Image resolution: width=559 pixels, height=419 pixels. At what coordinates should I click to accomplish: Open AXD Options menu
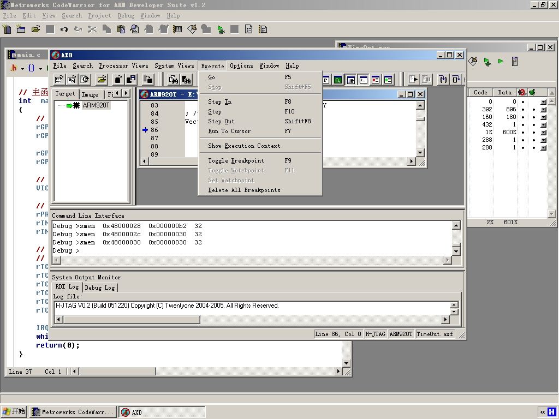[241, 66]
